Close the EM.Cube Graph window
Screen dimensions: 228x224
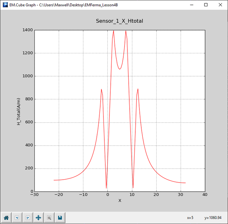coord(220,5)
